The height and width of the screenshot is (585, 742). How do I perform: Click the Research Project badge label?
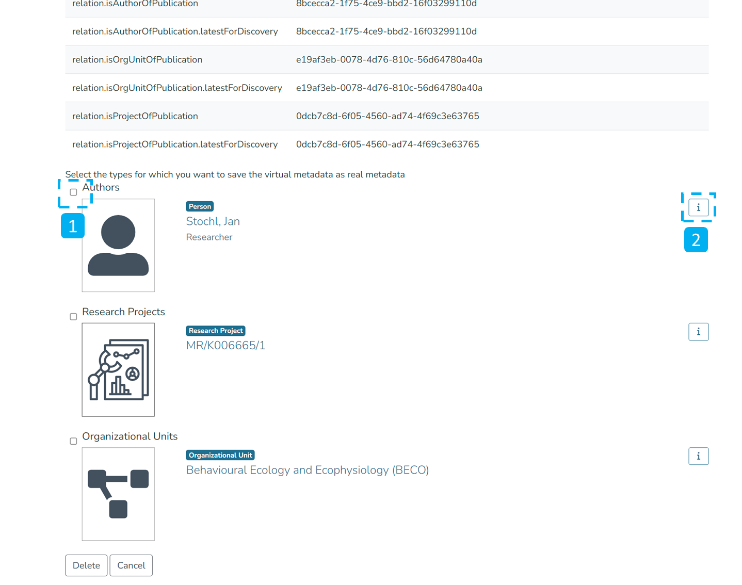pyautogui.click(x=215, y=331)
